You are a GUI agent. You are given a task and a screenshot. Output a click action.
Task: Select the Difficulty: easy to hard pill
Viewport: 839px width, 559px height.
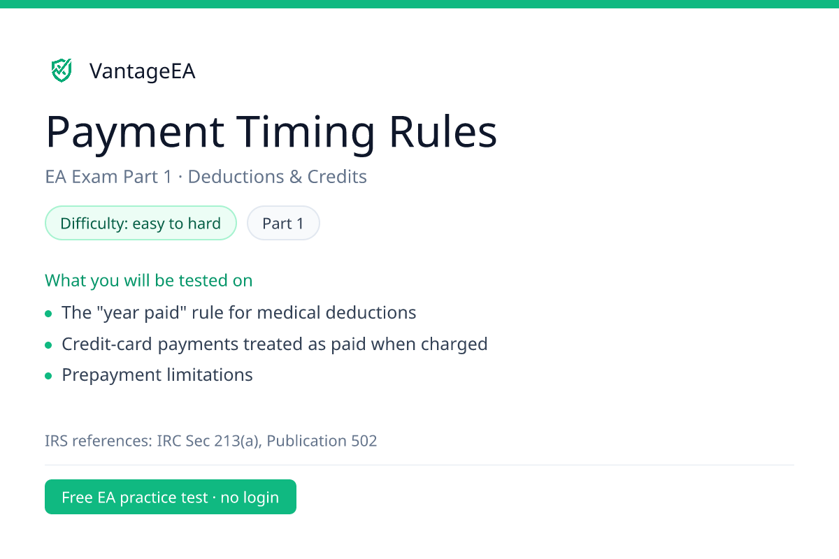(141, 224)
